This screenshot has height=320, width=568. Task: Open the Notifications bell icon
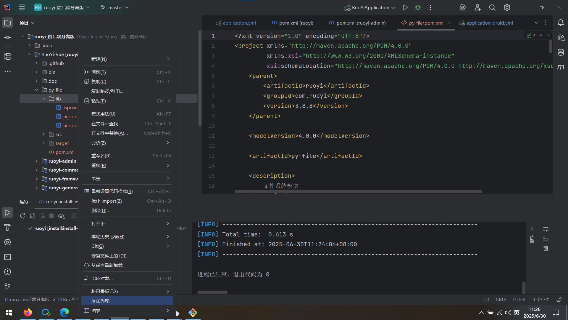point(561,23)
